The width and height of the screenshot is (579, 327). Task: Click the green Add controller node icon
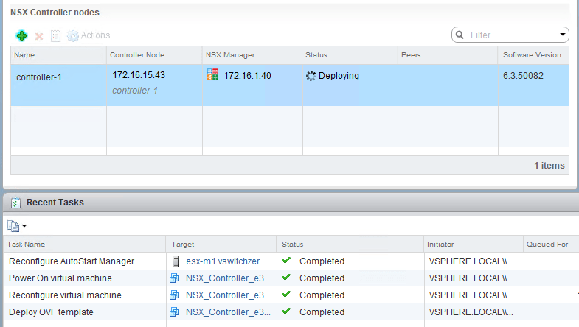tap(21, 35)
